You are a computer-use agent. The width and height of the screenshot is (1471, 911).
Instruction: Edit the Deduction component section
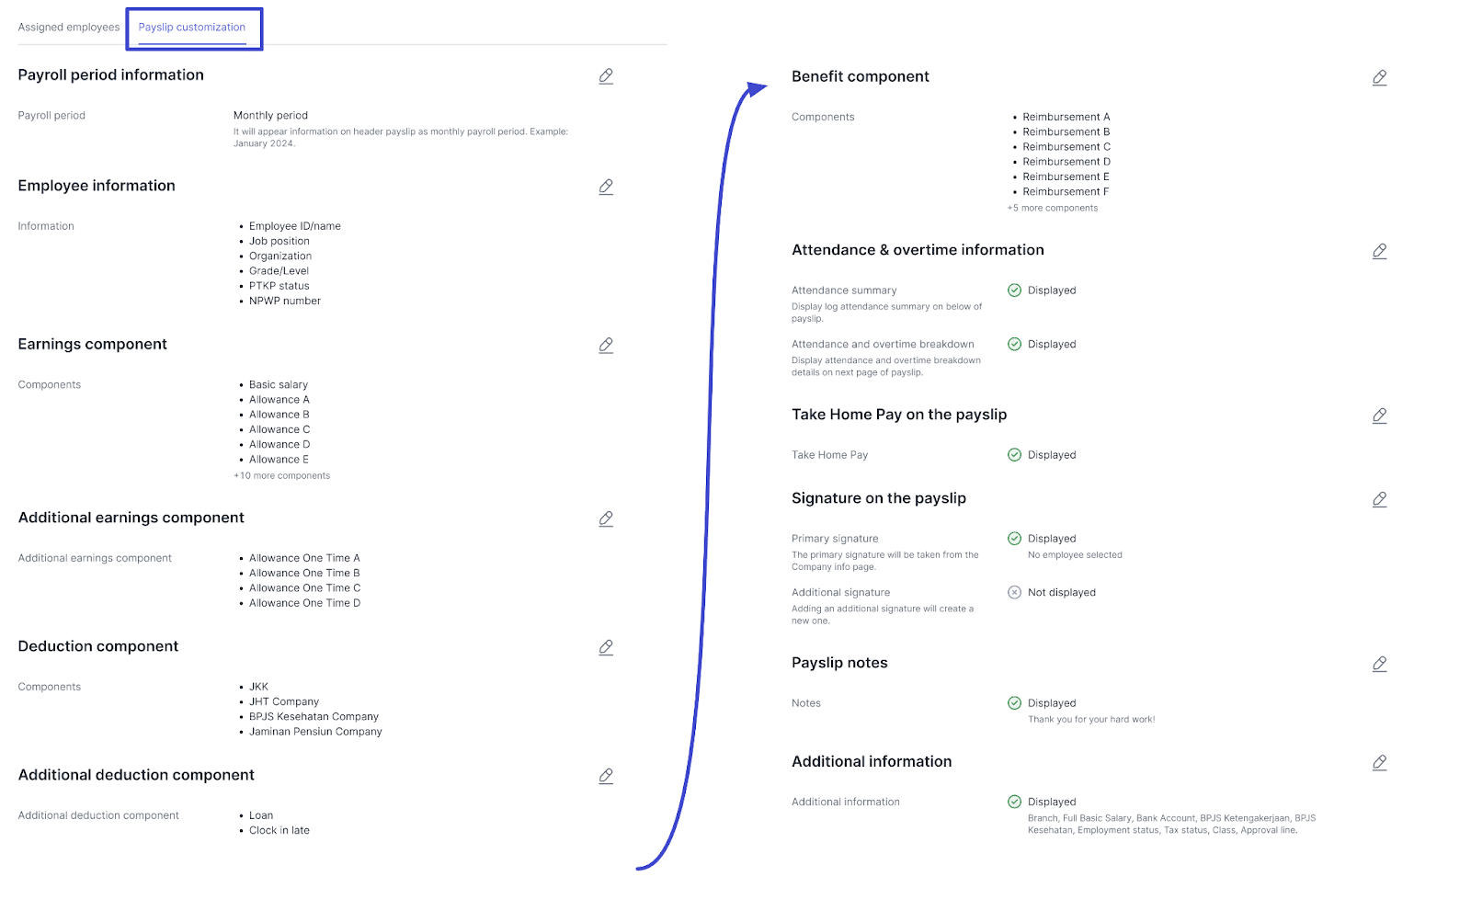click(606, 648)
